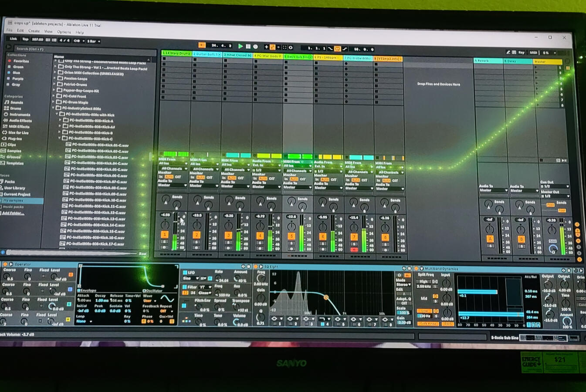Enable Key mapping mode
This screenshot has height=392, width=586.
click(x=522, y=52)
